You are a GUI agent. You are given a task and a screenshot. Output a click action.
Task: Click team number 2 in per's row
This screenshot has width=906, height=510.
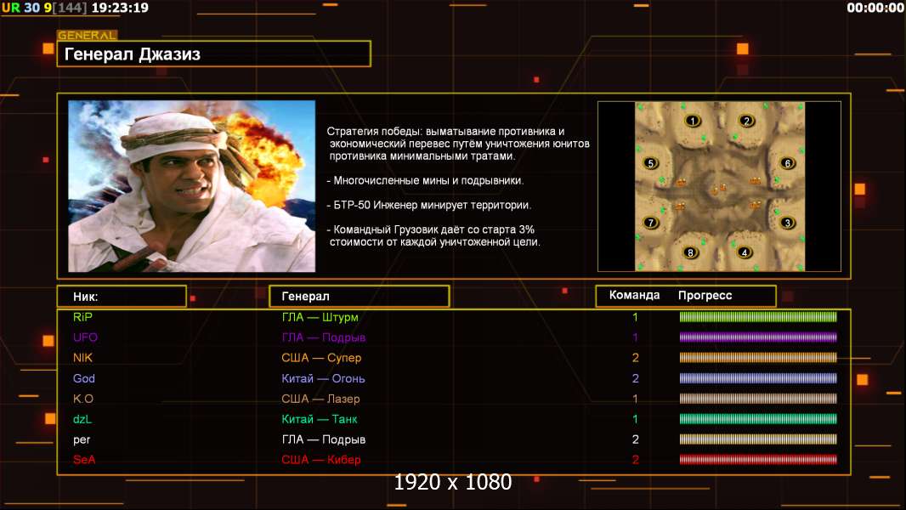(x=635, y=439)
